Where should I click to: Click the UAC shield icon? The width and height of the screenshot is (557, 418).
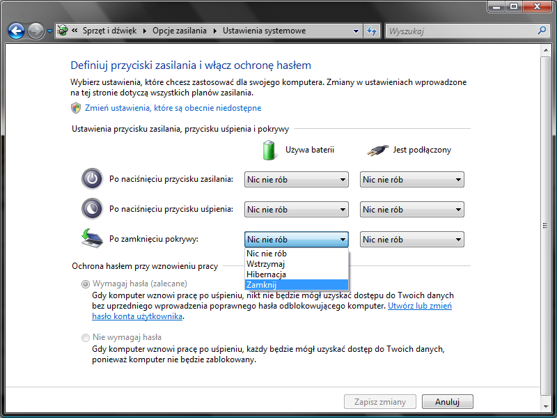pyautogui.click(x=76, y=108)
